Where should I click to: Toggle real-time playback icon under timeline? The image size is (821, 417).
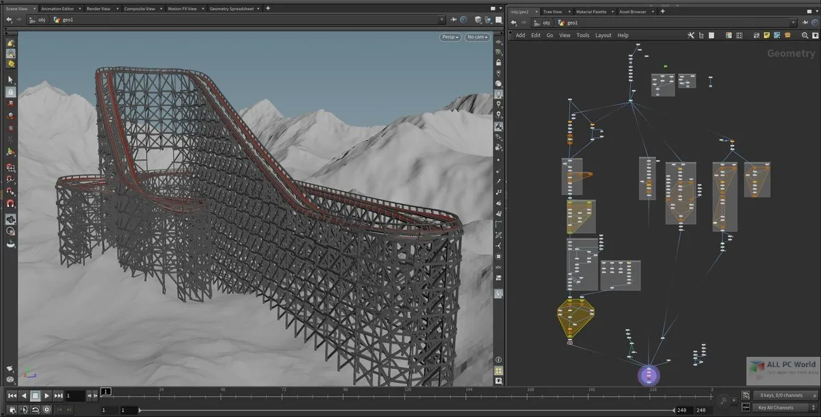pyautogui.click(x=47, y=409)
